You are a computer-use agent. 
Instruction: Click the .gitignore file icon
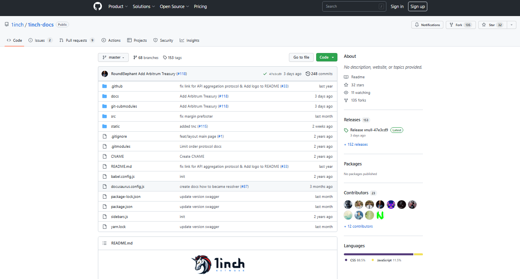pos(105,136)
